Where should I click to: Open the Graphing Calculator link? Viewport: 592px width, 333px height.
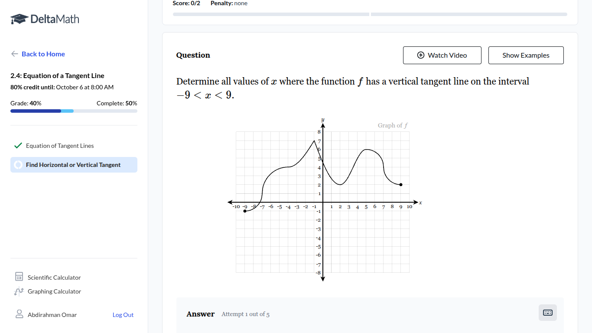tap(54, 291)
